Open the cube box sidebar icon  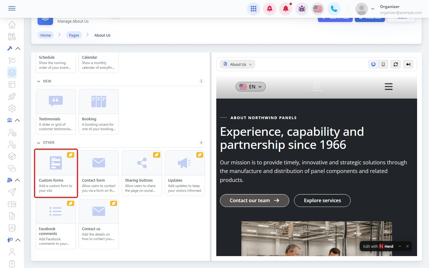[12, 156]
